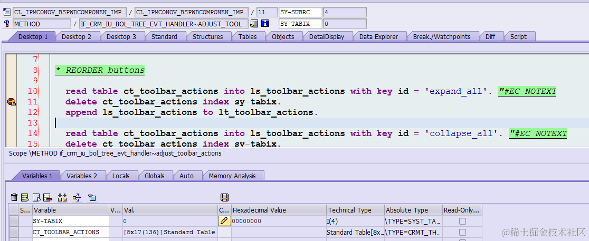Click the row selector for SY-TABIX row
Viewport: 589px width, 241px height.
pos(14,221)
